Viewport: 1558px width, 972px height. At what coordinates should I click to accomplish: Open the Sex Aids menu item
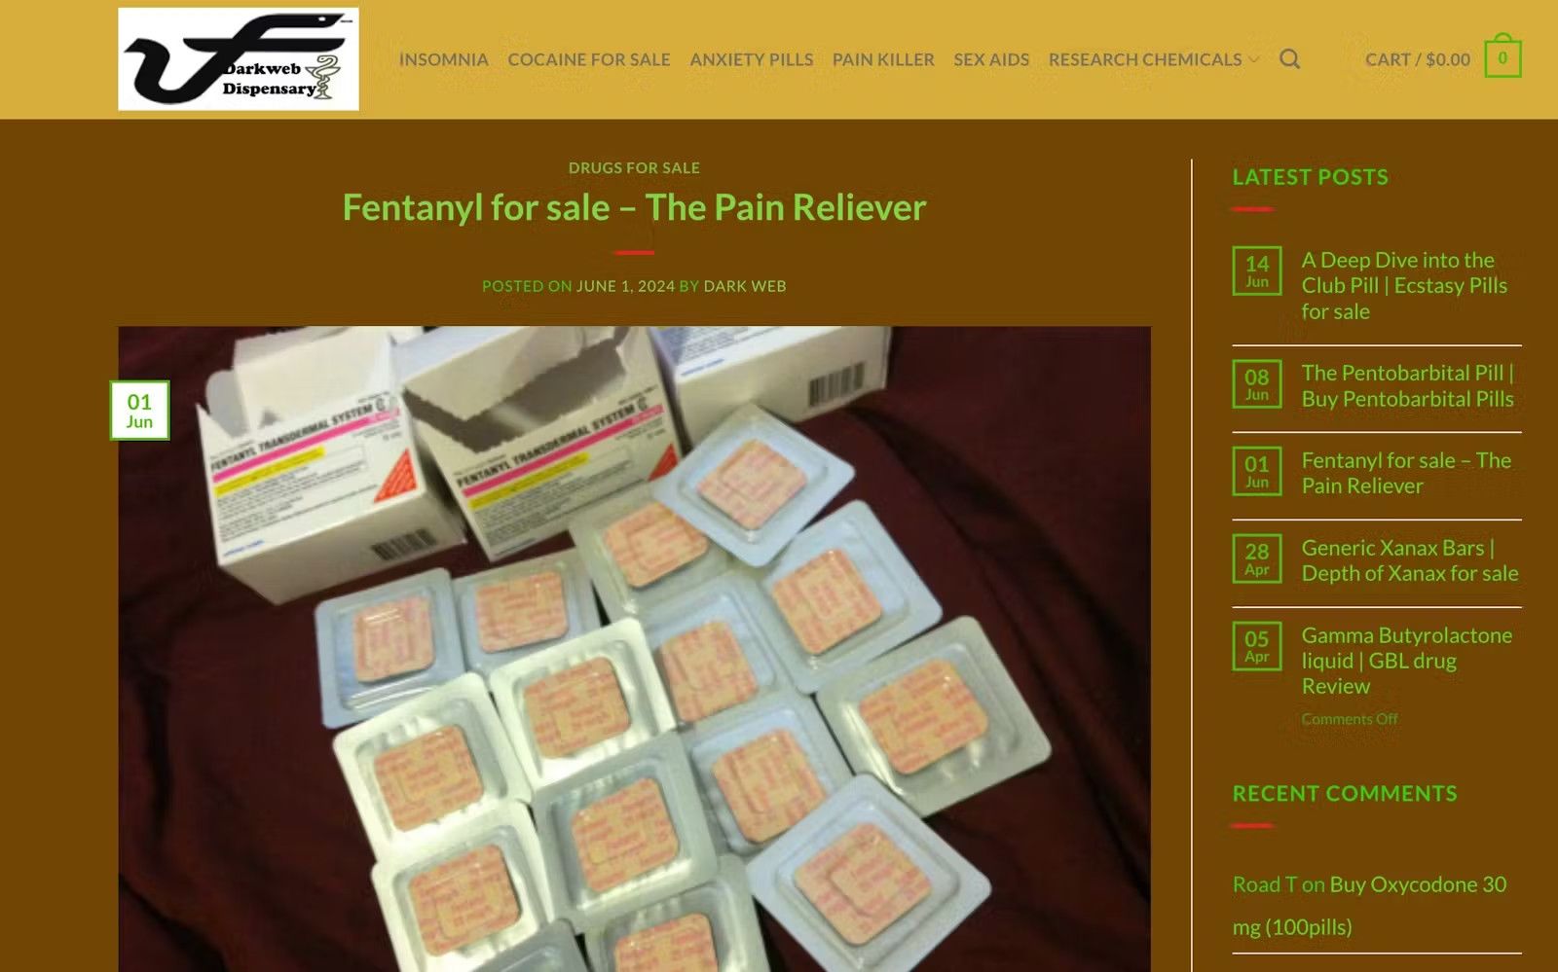[x=991, y=59]
